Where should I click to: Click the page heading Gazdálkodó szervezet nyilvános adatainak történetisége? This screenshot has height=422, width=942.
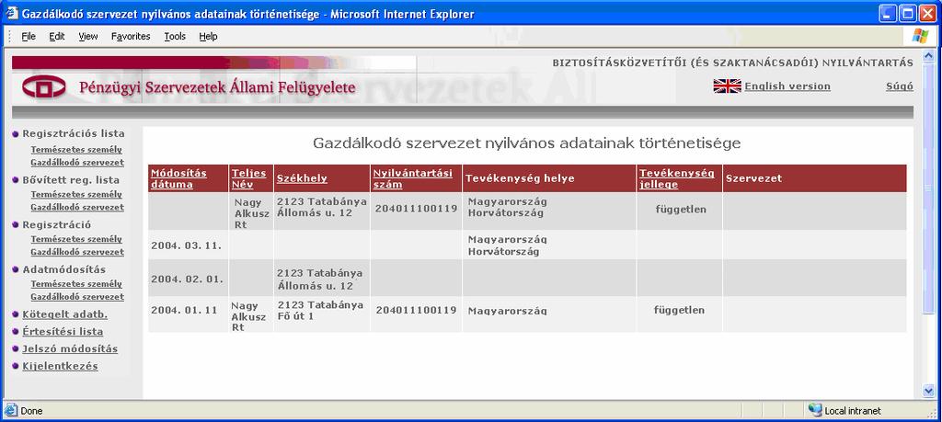tap(527, 143)
